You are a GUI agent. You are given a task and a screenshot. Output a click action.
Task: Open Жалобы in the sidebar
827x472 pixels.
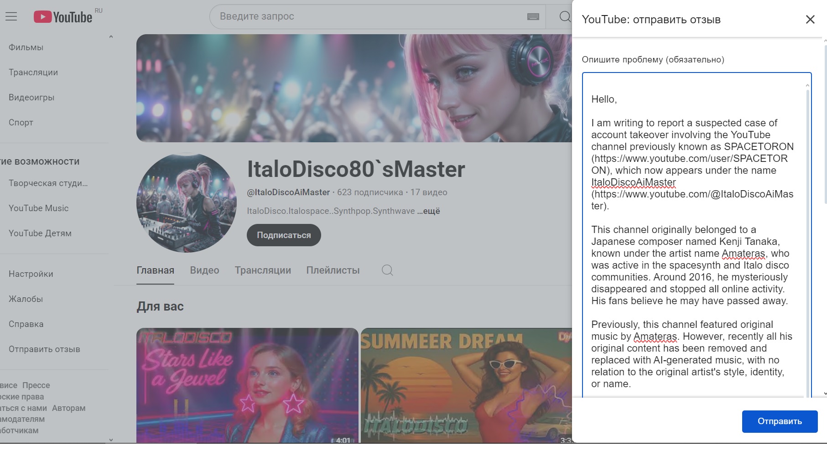26,299
